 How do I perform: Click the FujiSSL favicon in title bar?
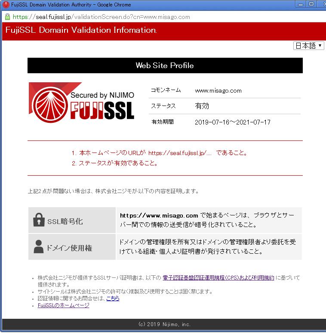[x=6, y=5]
